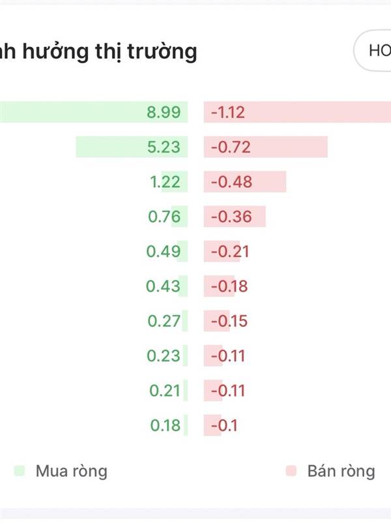Viewport: 391px width, 522px height.
Task: Select the -0.72 net sell bar
Action: click(x=266, y=147)
